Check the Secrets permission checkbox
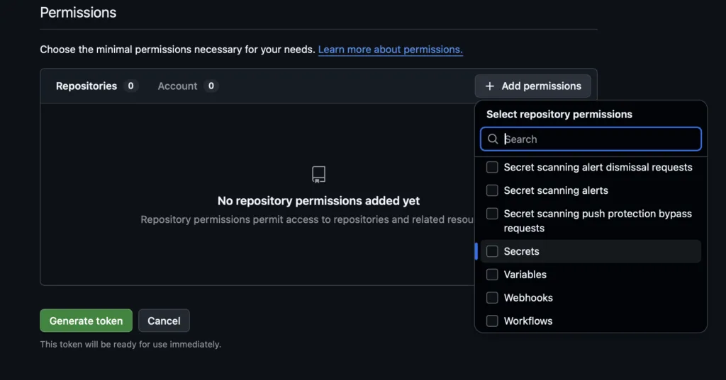 [x=492, y=252]
